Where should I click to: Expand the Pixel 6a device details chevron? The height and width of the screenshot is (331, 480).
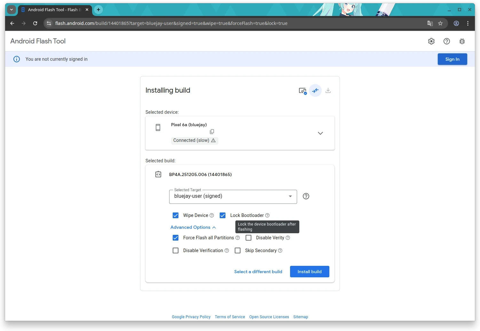[320, 133]
